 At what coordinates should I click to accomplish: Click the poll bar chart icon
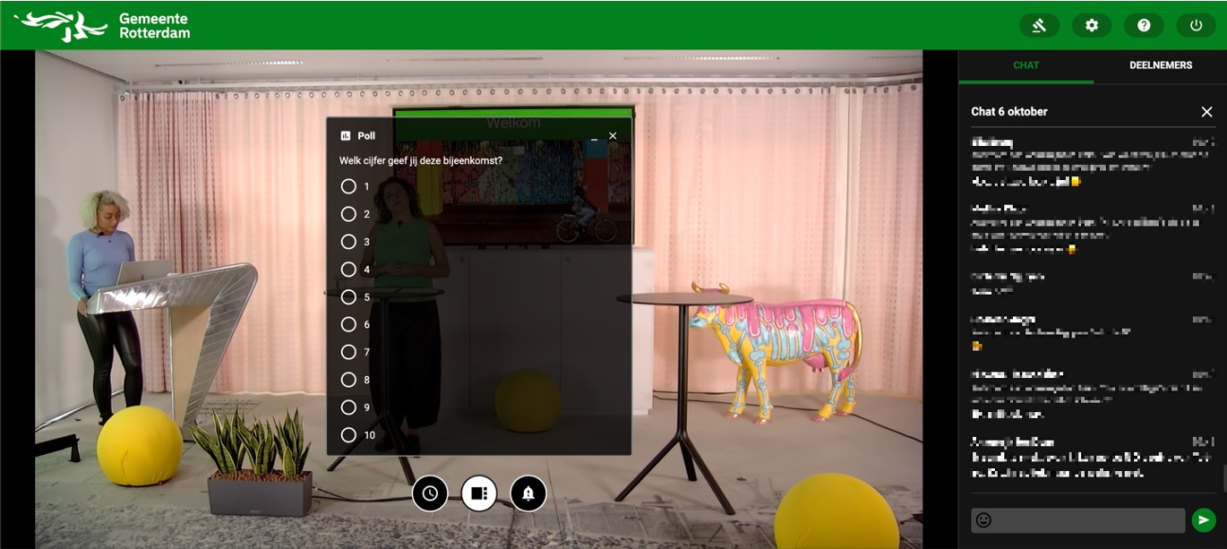pyautogui.click(x=346, y=136)
